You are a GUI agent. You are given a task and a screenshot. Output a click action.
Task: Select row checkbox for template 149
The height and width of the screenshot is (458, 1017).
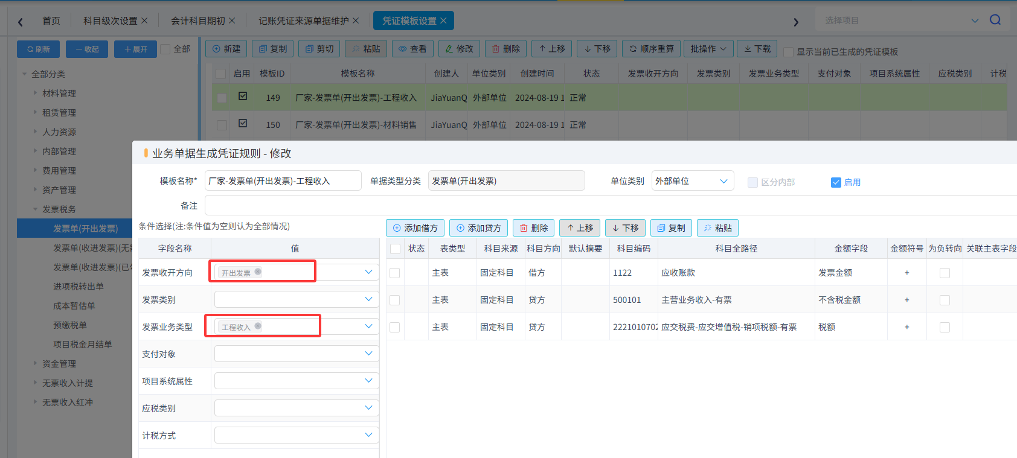click(222, 98)
